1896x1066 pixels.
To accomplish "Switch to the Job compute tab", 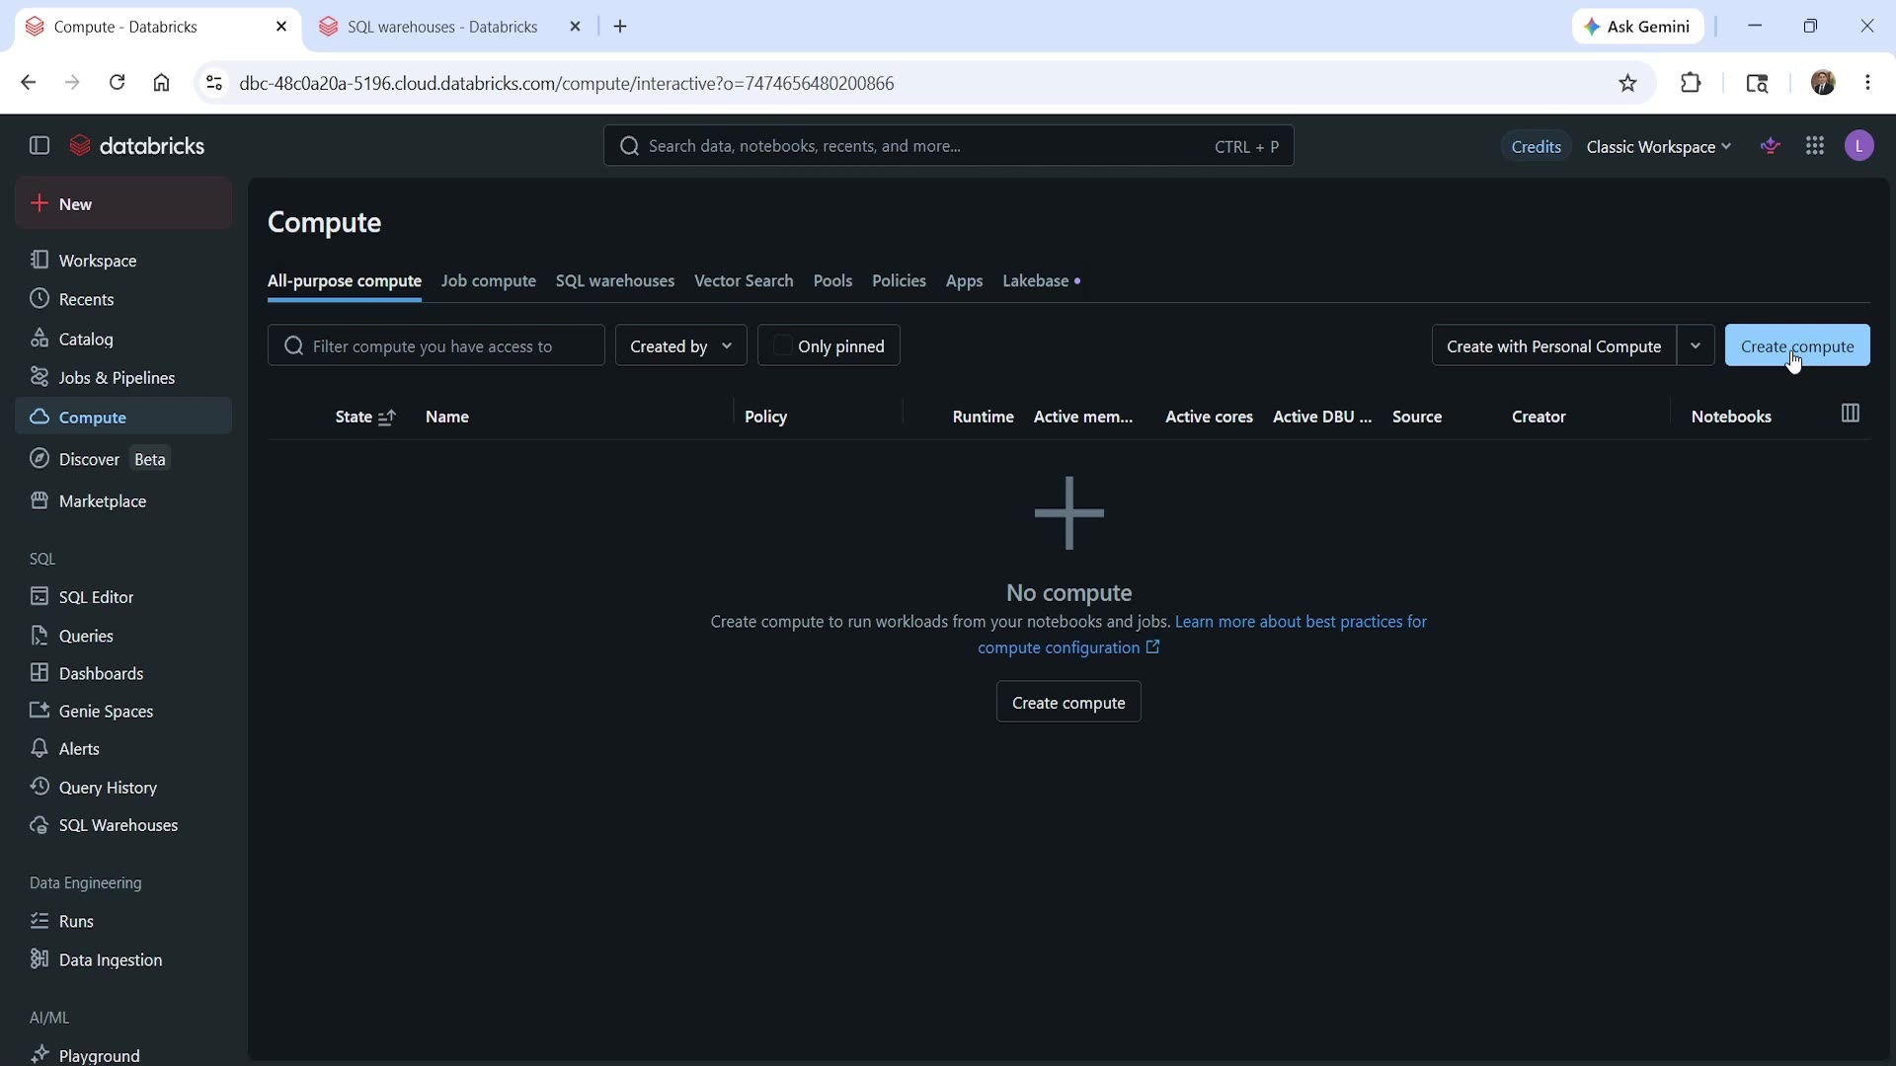I will click(x=489, y=282).
